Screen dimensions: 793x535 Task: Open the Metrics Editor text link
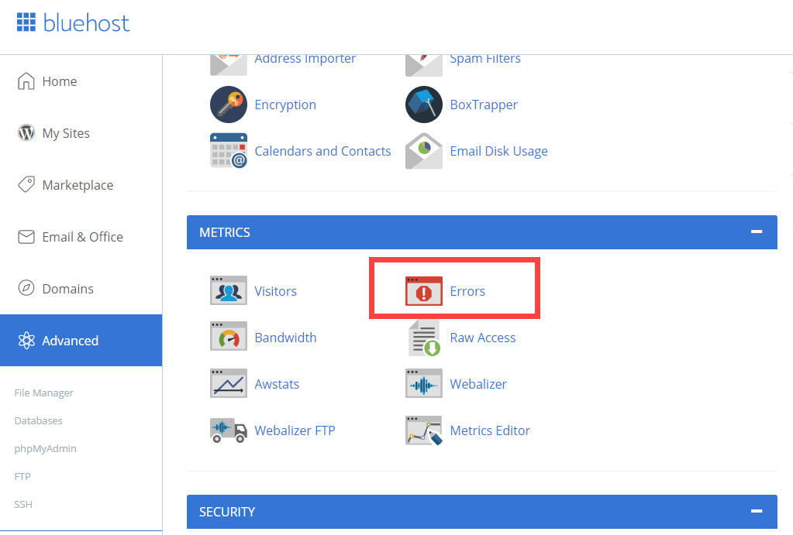[x=490, y=430]
